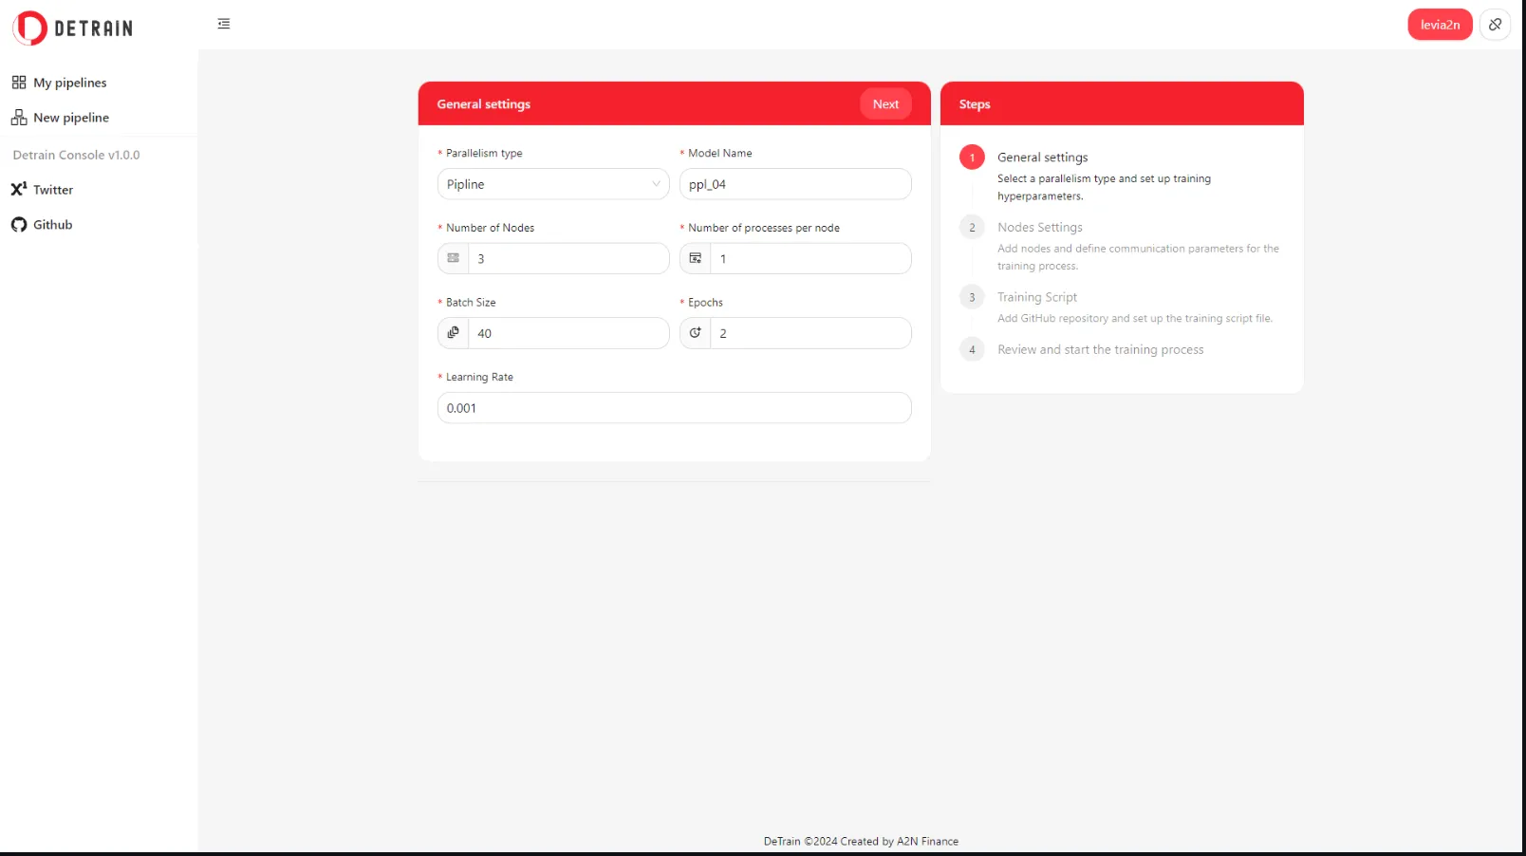Click the Github octocat icon
The height and width of the screenshot is (856, 1526).
point(19,225)
